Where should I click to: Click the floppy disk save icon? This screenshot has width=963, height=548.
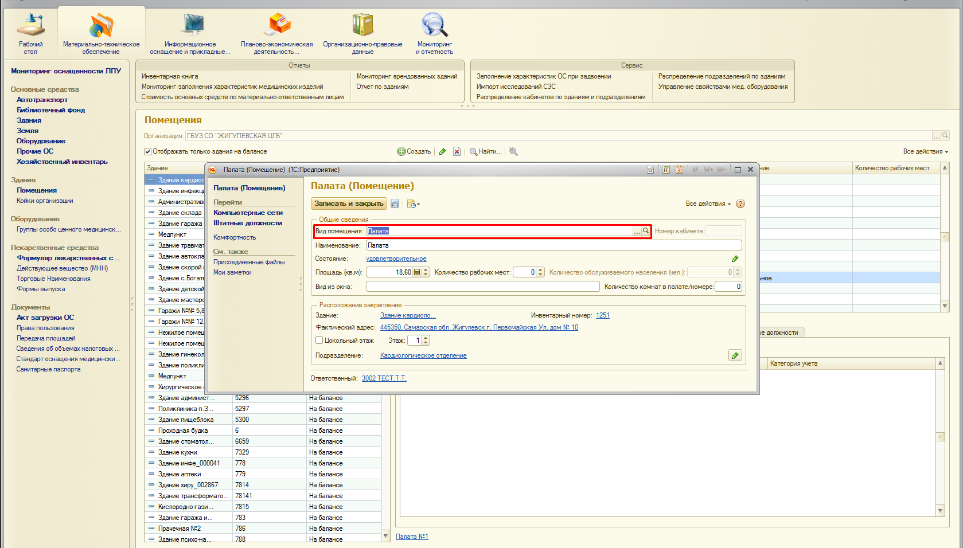click(x=395, y=203)
